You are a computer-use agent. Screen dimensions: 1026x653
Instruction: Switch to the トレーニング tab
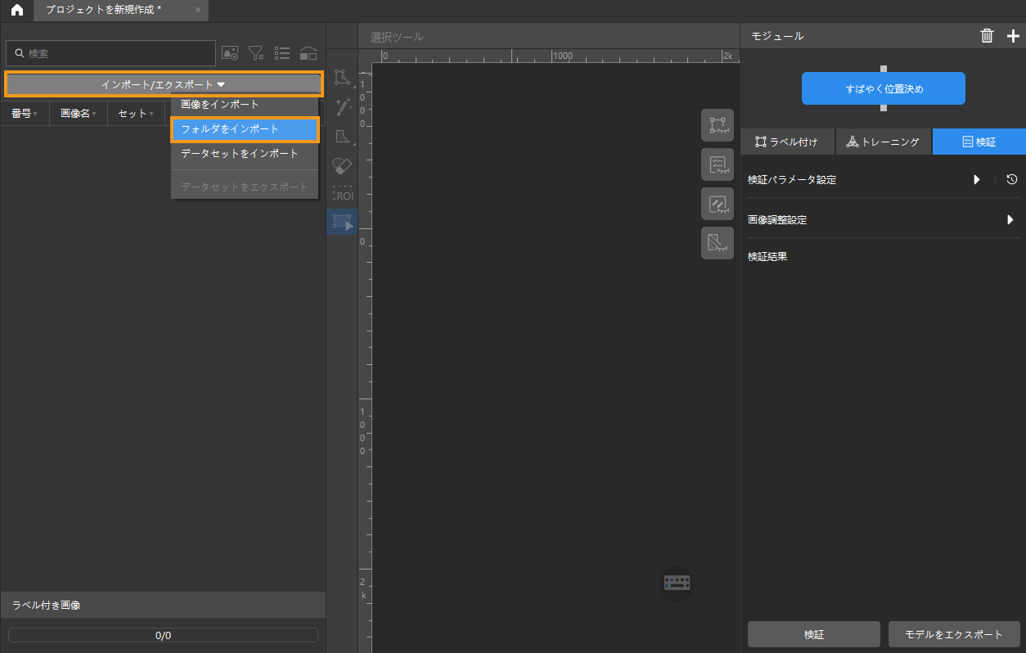883,142
